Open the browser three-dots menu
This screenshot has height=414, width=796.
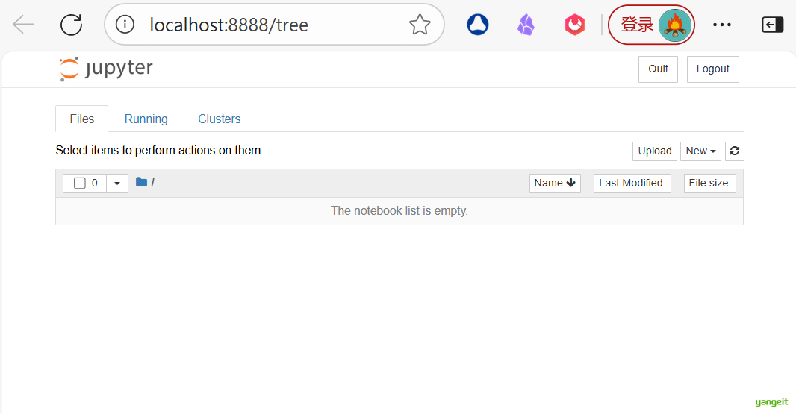point(722,25)
